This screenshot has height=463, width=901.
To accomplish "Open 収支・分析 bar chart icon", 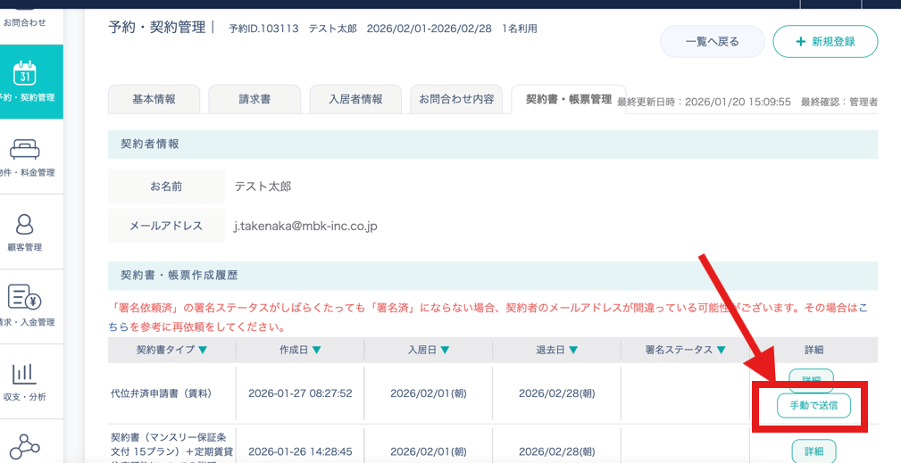I will click(25, 372).
